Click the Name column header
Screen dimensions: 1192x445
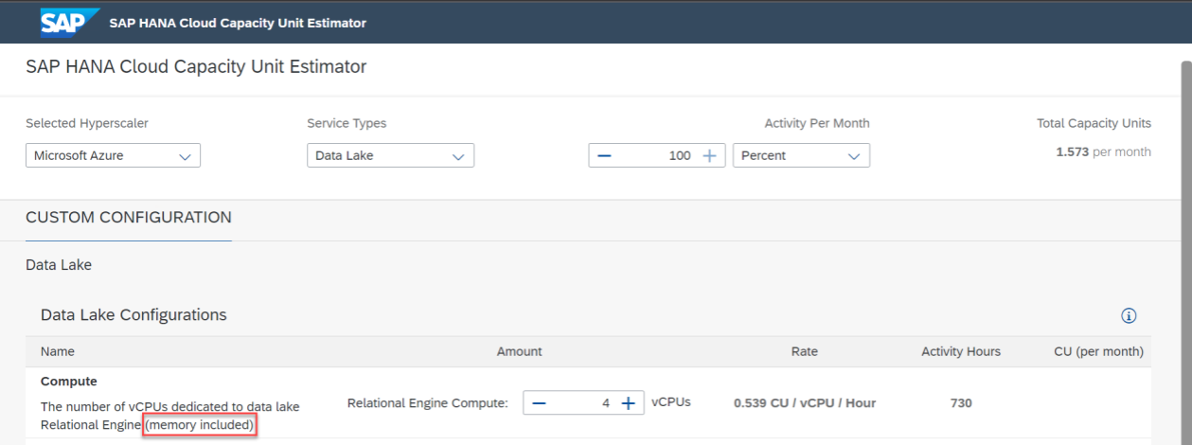point(57,351)
